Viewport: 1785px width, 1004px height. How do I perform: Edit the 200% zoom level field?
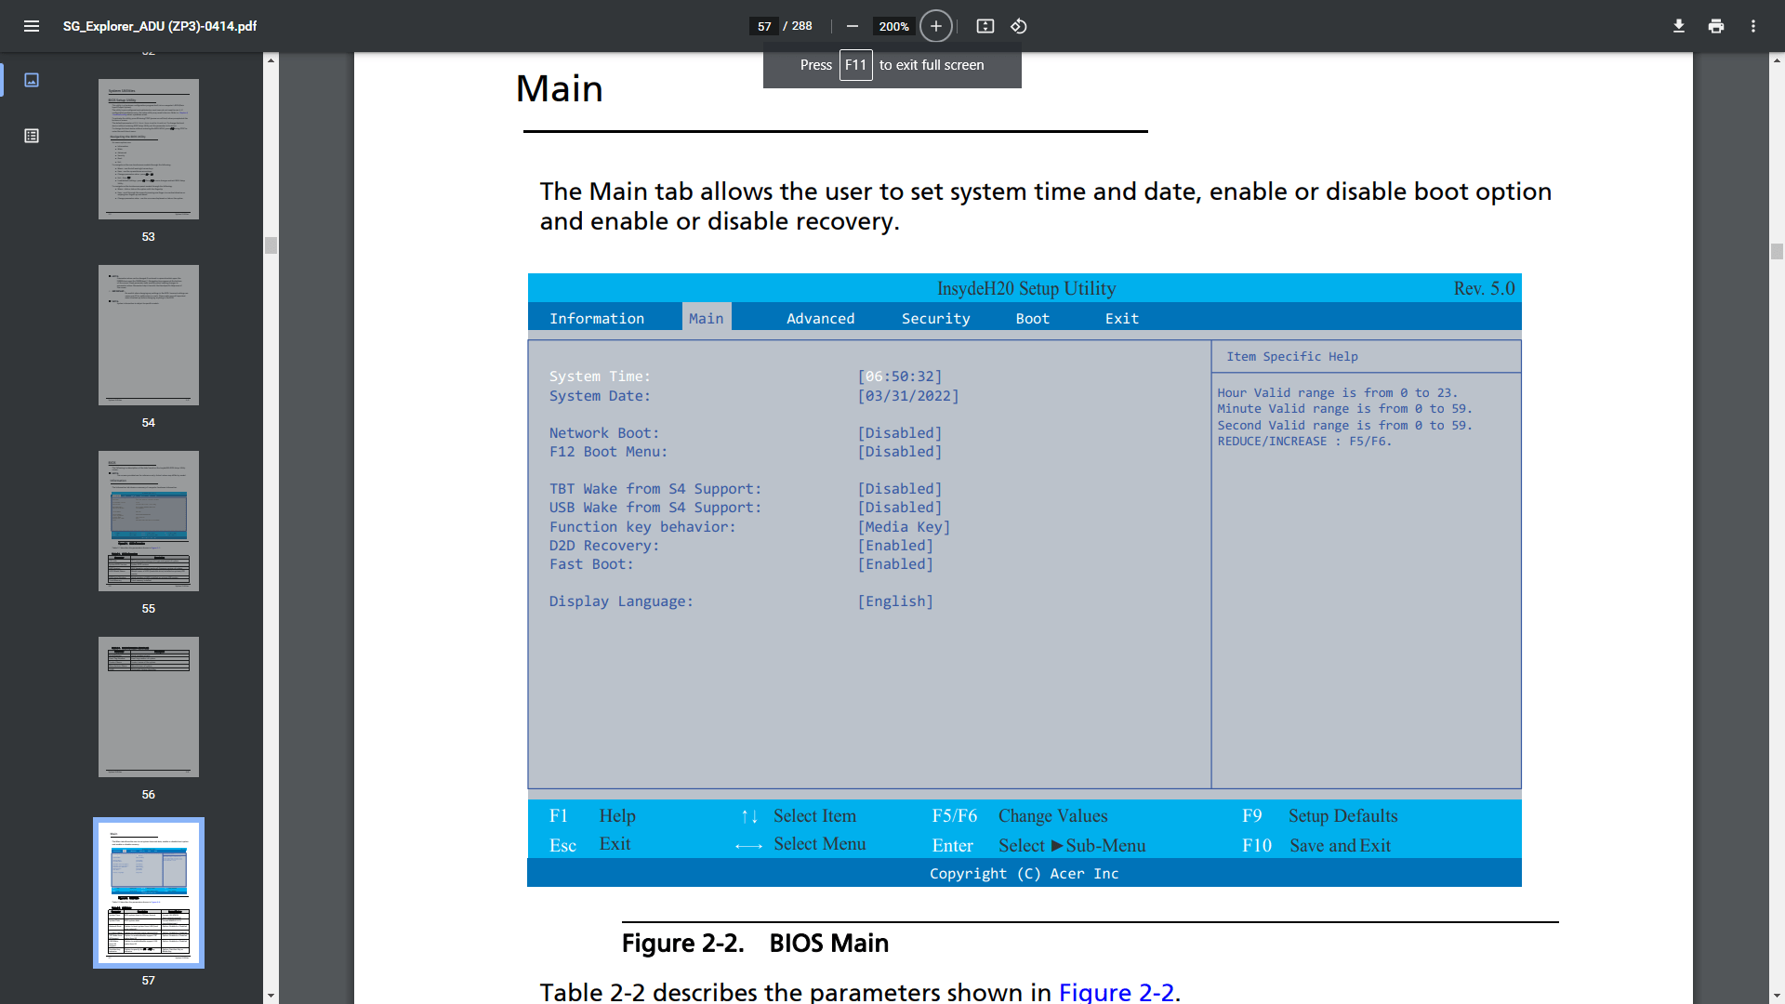[x=893, y=26]
